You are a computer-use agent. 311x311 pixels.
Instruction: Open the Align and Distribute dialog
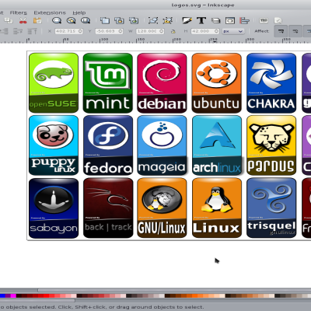click(244, 20)
